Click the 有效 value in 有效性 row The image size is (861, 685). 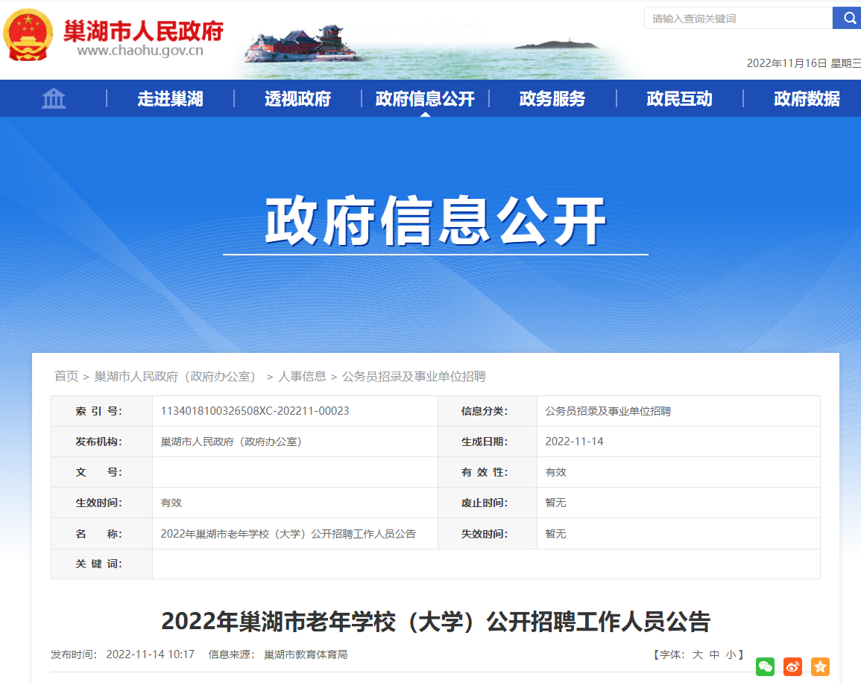point(555,472)
